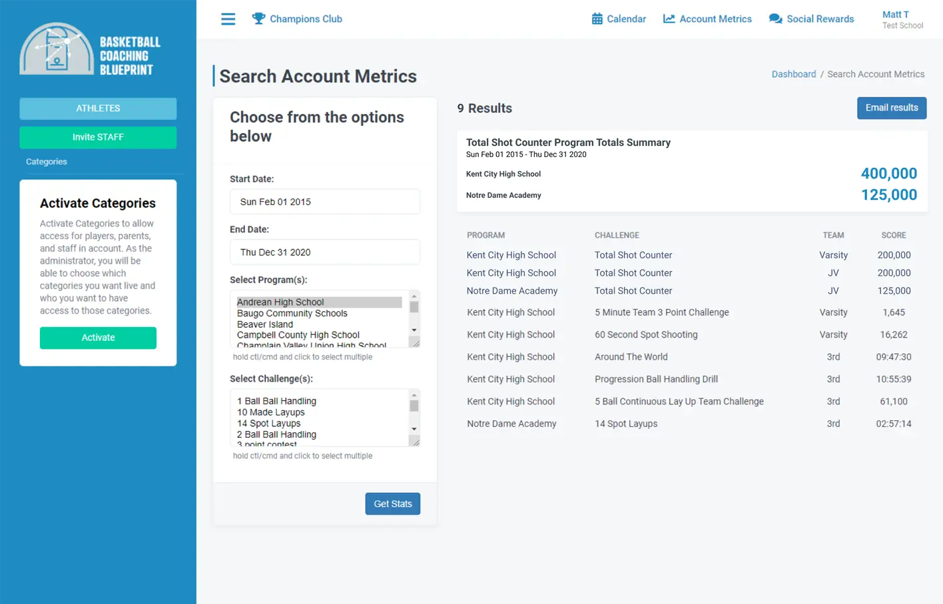Open Categories in the sidebar
This screenshot has height=604, width=943.
47,162
